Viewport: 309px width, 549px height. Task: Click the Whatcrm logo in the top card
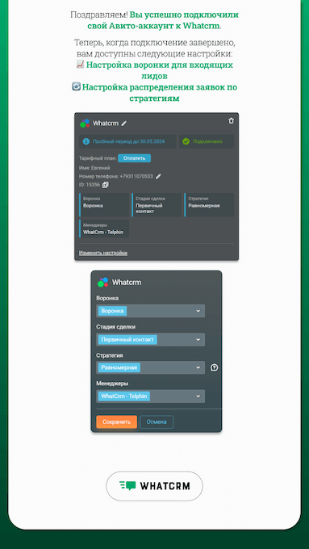pos(85,124)
